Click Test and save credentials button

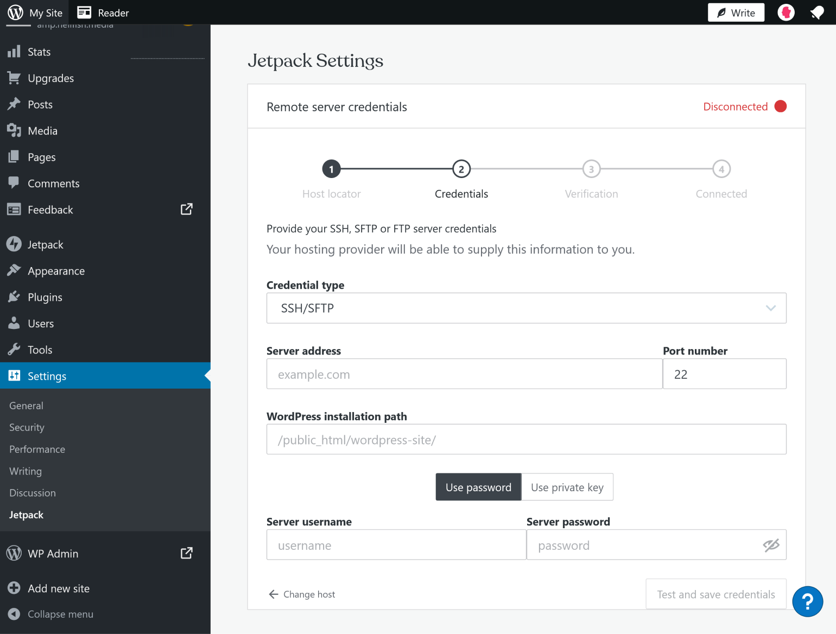tap(716, 594)
